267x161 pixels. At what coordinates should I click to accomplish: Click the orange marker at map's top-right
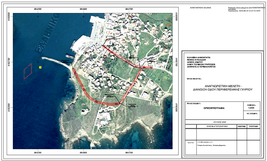click(168, 25)
